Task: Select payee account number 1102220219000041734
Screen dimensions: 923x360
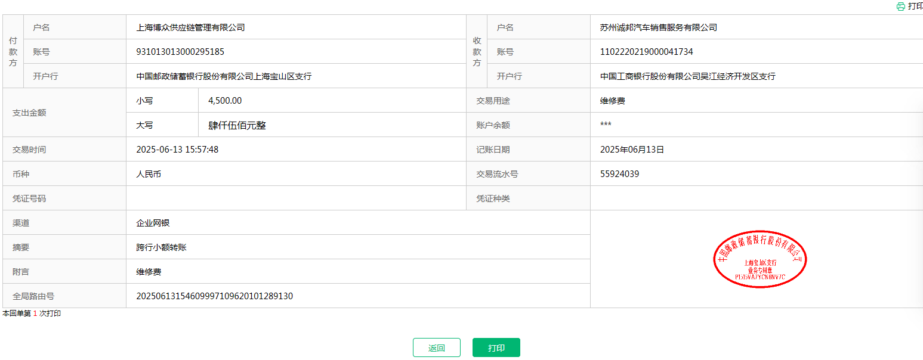Action: coord(646,52)
